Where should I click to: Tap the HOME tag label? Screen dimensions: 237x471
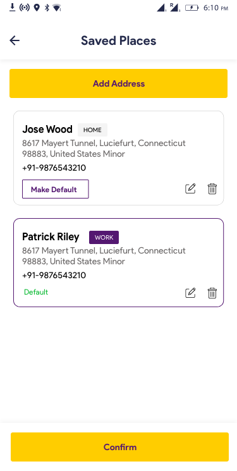pos(92,130)
